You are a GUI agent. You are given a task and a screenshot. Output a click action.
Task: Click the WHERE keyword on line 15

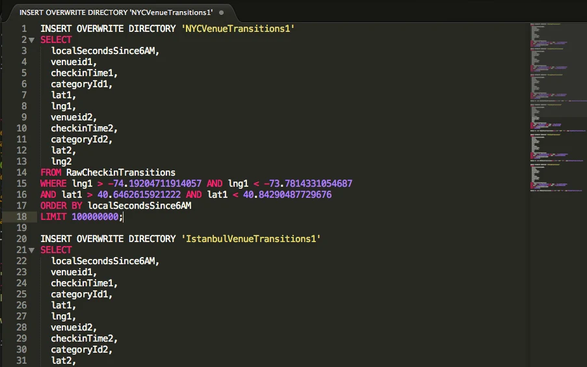[53, 183]
